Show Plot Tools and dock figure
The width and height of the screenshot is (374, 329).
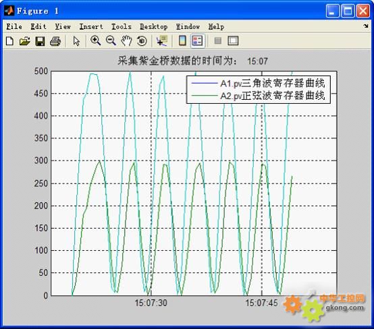coord(233,40)
